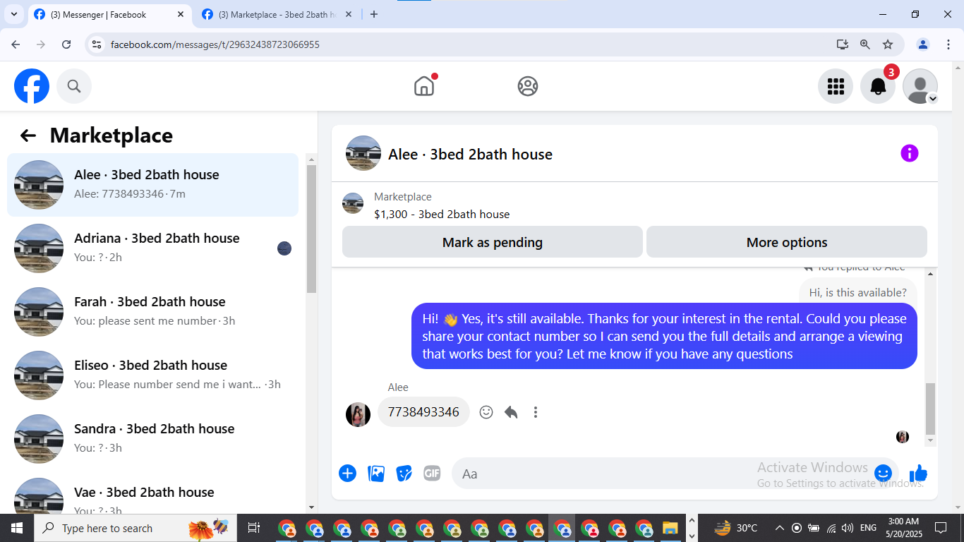Attach a photo using image icon
This screenshot has height=542, width=964.
pyautogui.click(x=376, y=474)
